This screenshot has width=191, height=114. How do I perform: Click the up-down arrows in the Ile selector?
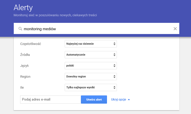(114, 88)
